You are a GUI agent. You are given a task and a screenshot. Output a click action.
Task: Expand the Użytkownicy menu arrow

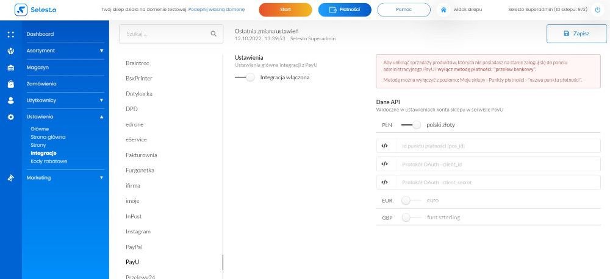[101, 101]
